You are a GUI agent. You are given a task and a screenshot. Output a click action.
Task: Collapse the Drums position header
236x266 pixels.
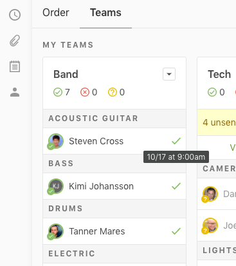pos(114,209)
